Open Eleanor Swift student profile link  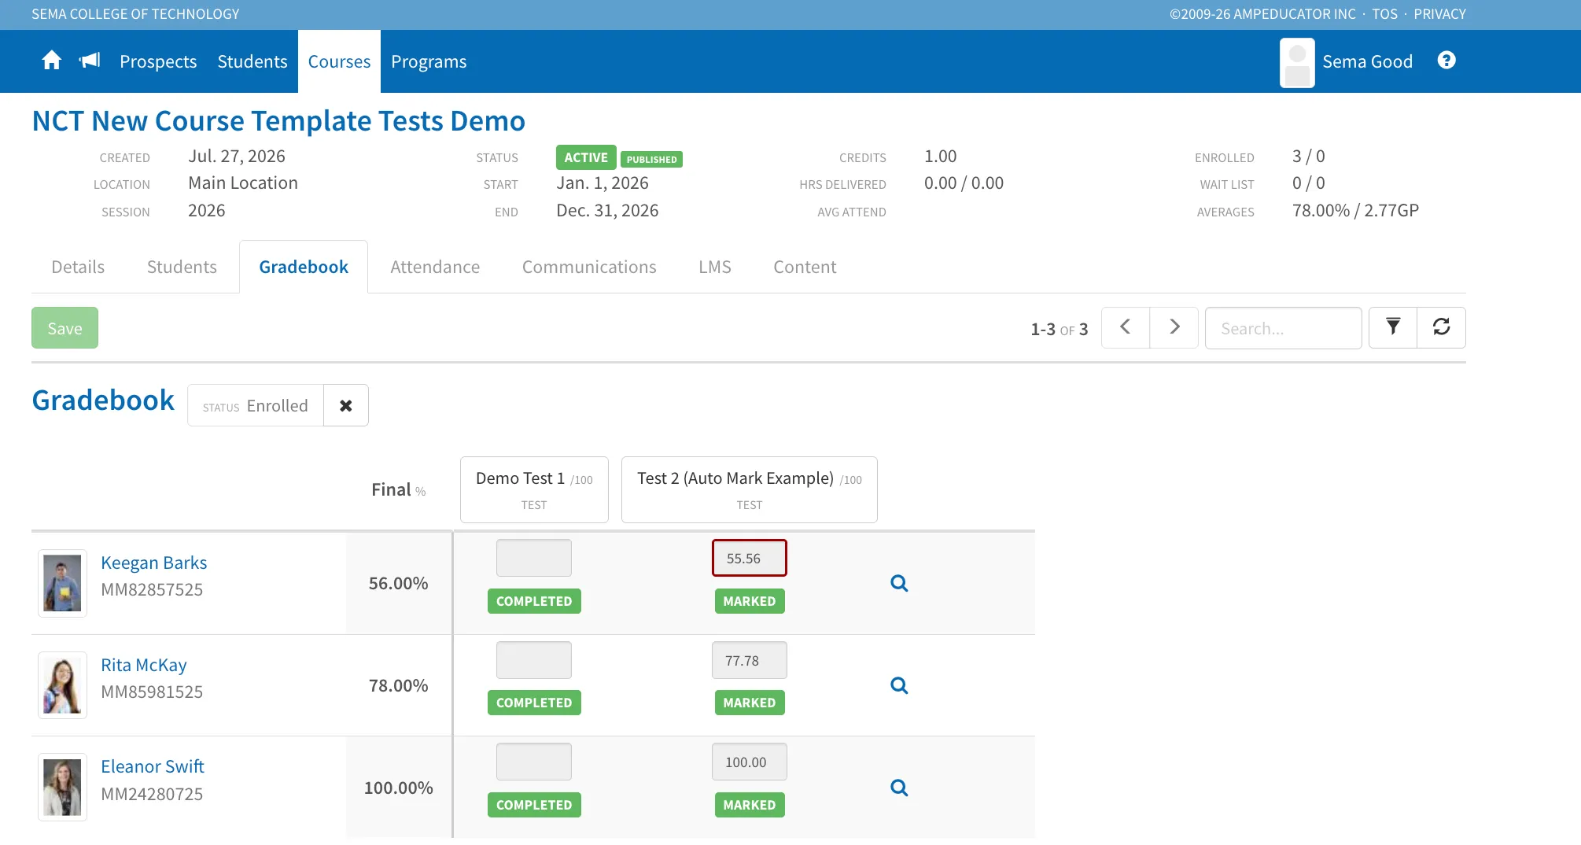pyautogui.click(x=153, y=766)
